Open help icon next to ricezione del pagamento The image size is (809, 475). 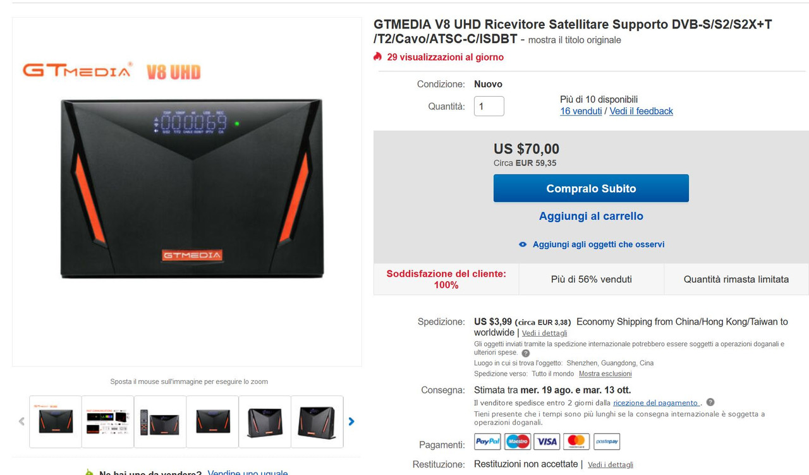[710, 402]
